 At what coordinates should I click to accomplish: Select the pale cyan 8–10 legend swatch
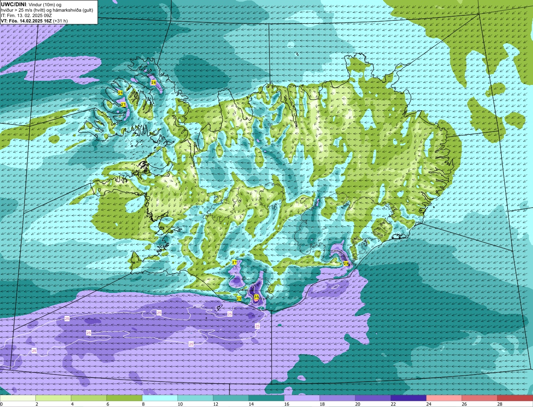[x=160, y=398]
